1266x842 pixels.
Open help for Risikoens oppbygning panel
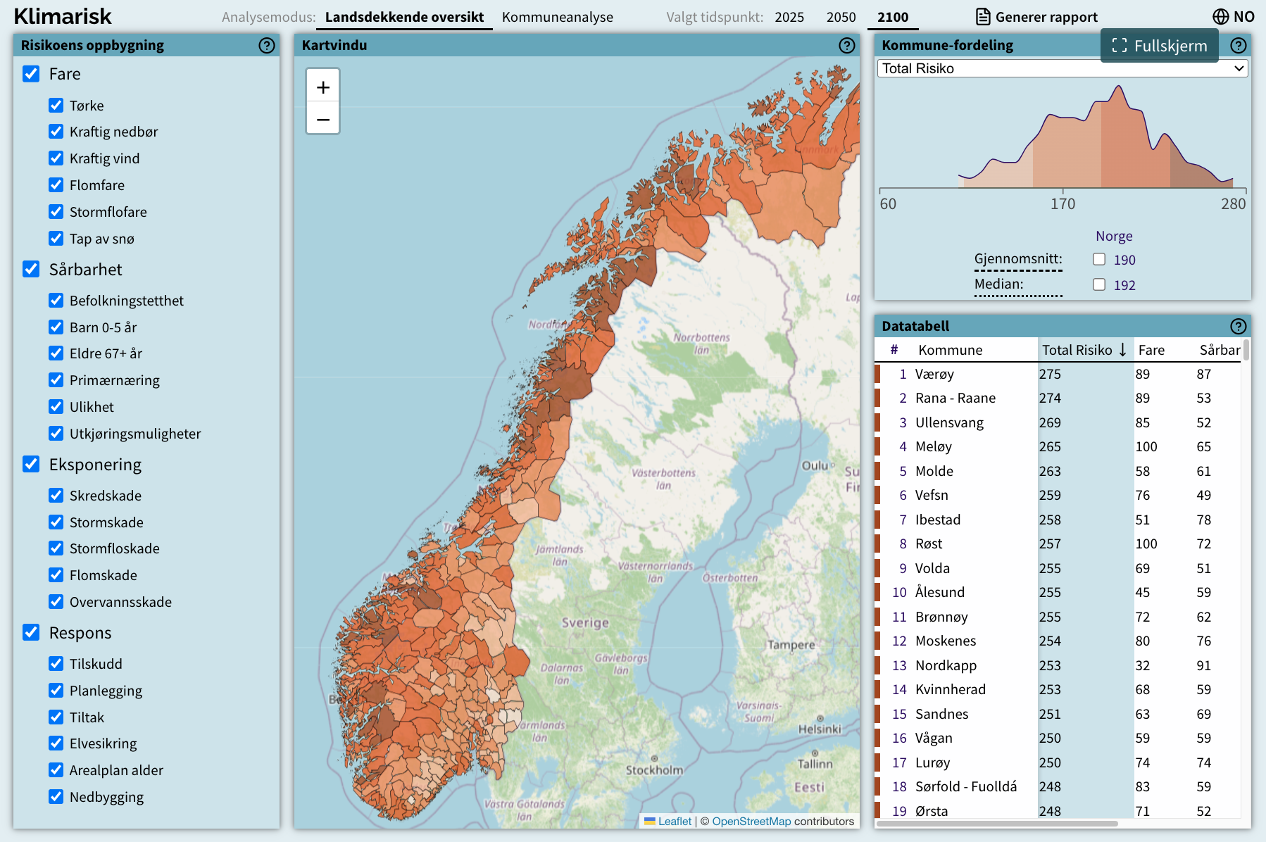coord(266,46)
